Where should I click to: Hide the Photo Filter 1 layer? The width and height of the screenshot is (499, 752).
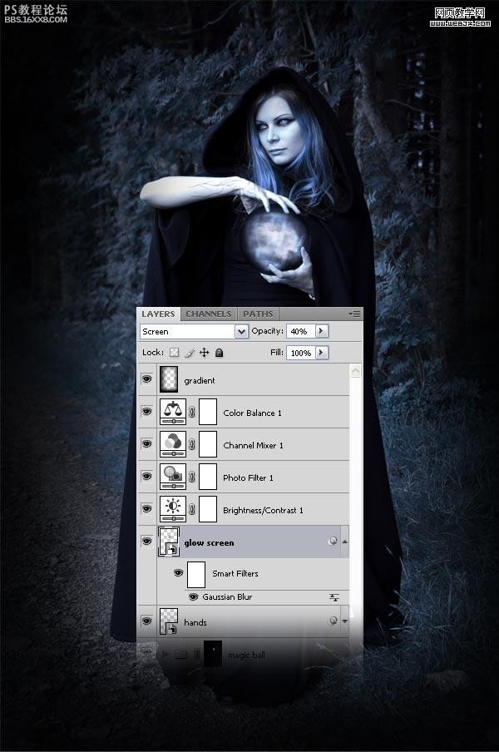pyautogui.click(x=146, y=476)
